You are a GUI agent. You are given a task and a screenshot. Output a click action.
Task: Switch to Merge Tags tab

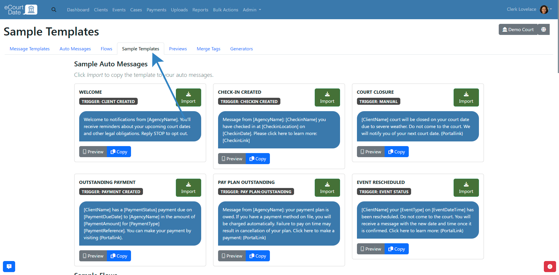[208, 49]
